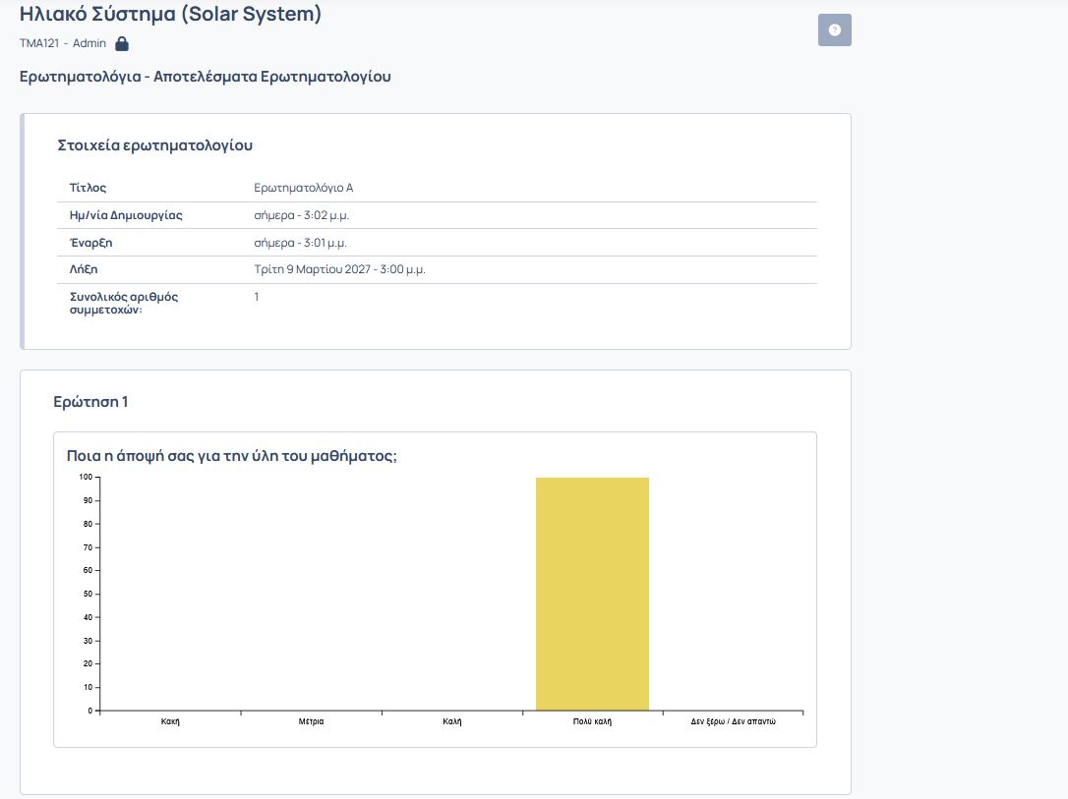Click the Μέτρια axis label
1068x799 pixels.
(x=311, y=721)
